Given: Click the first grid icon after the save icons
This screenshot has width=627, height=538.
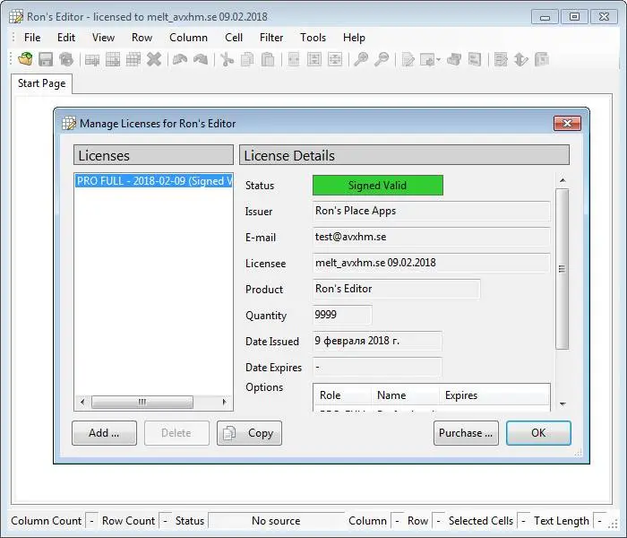Looking at the screenshot, I should [x=92, y=59].
